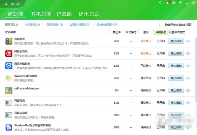The width and height of the screenshot is (197, 135).
Task: Select the 应用软件服务(54) sub-tab
Action: 80,25
